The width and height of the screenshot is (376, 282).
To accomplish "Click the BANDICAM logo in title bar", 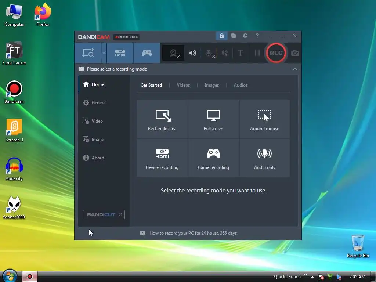I will click(94, 37).
